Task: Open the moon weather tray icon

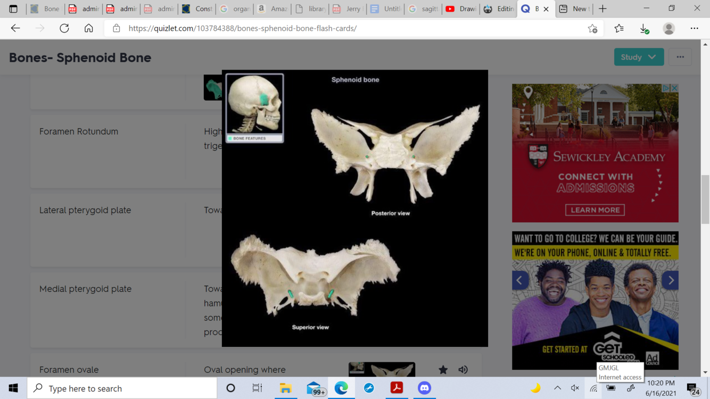Action: click(x=535, y=388)
